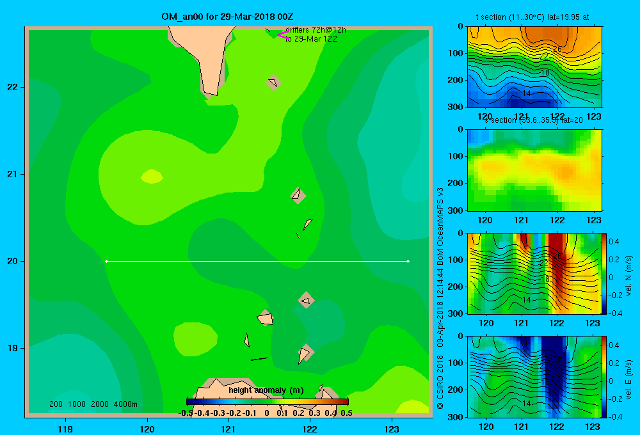Click the 'vel. E (m/s)' axis label
This screenshot has width=640, height=435.
628,379
